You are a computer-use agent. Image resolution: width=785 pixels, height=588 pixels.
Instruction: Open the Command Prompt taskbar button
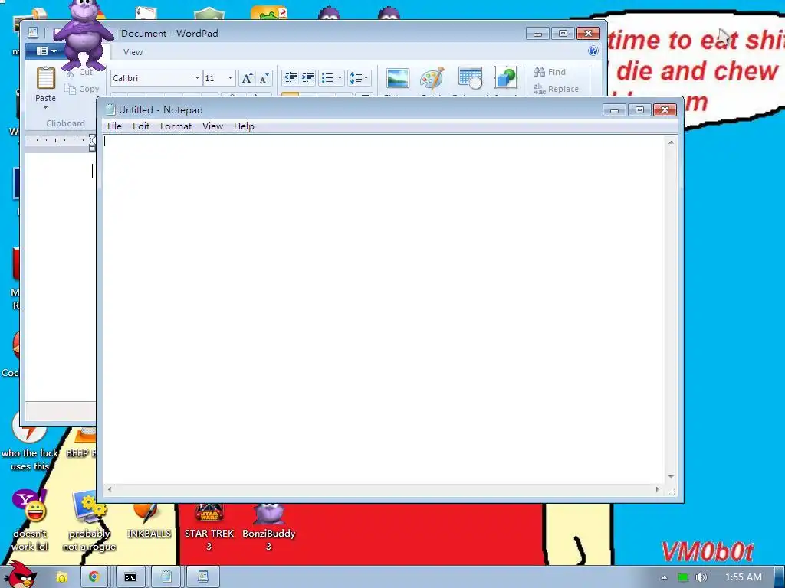tap(130, 577)
